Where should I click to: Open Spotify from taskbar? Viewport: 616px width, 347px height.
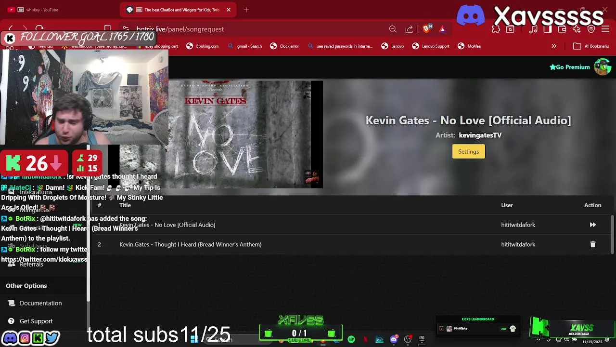pos(351,340)
